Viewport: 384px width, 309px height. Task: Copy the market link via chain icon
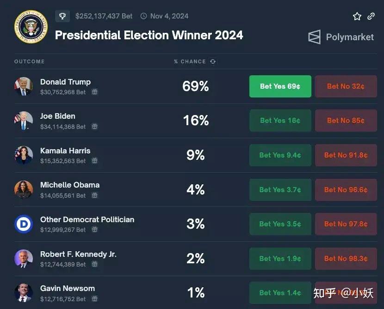(371, 16)
